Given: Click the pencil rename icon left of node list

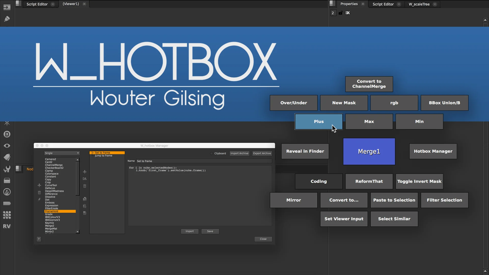Looking at the screenshot, I should (x=39, y=199).
